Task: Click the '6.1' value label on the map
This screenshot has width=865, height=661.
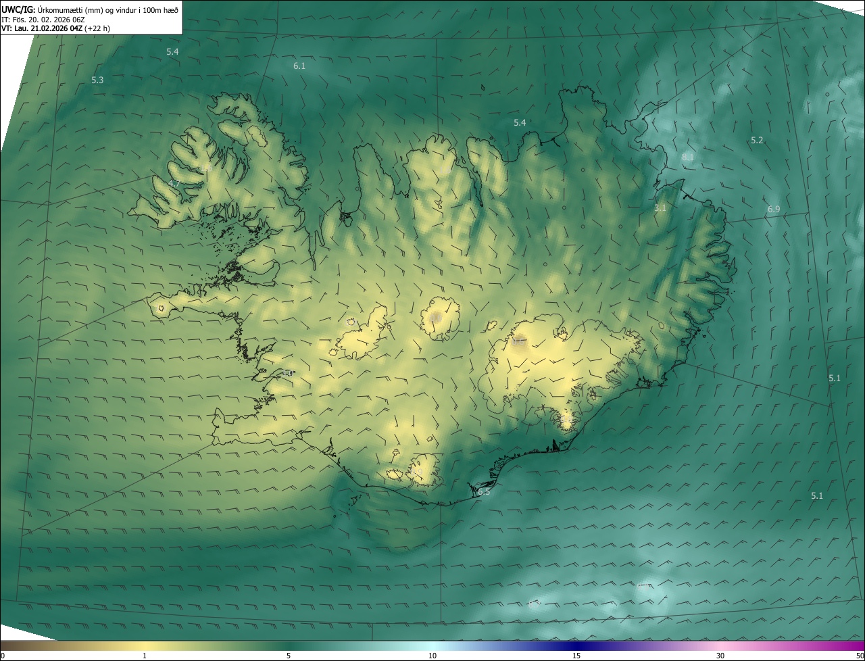Action: [299, 66]
